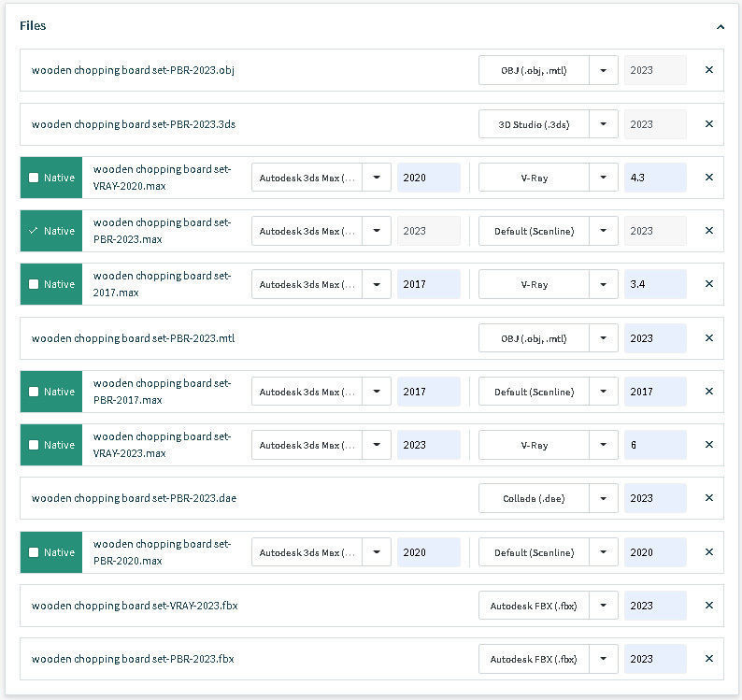Image resolution: width=742 pixels, height=700 pixels.
Task: Click the Native label on PBR-2023.max
Action: coord(58,231)
